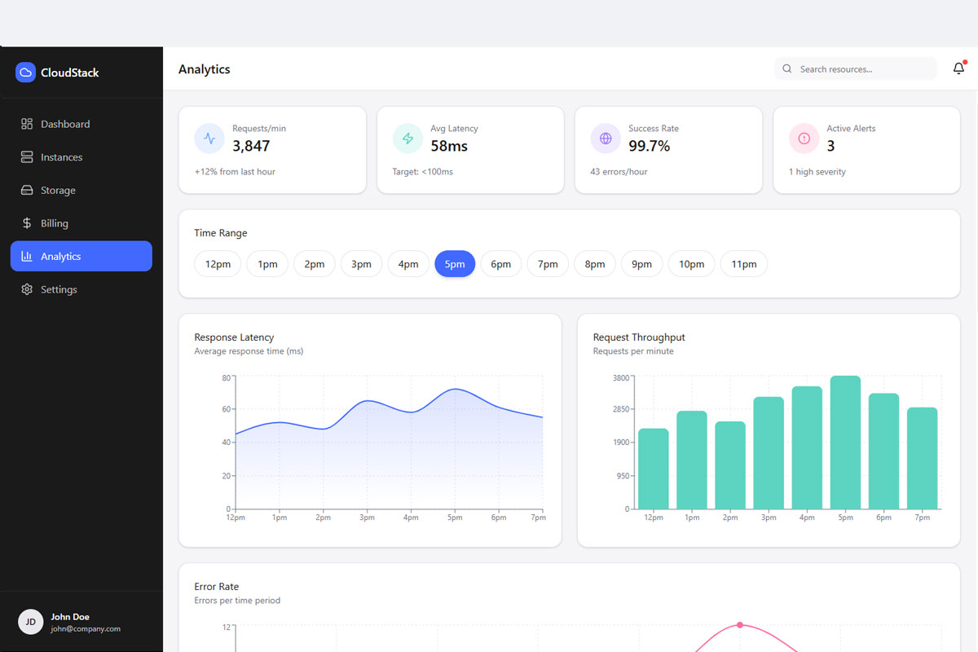Click the active 5pm time button
The image size is (978, 652).
coord(455,264)
